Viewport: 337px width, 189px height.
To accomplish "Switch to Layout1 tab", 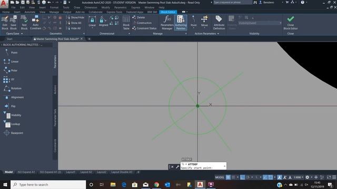I will pyautogui.click(x=71, y=172).
